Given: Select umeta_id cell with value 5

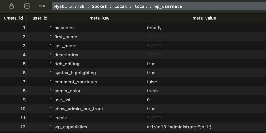Looking at the screenshot, I should (13, 64).
